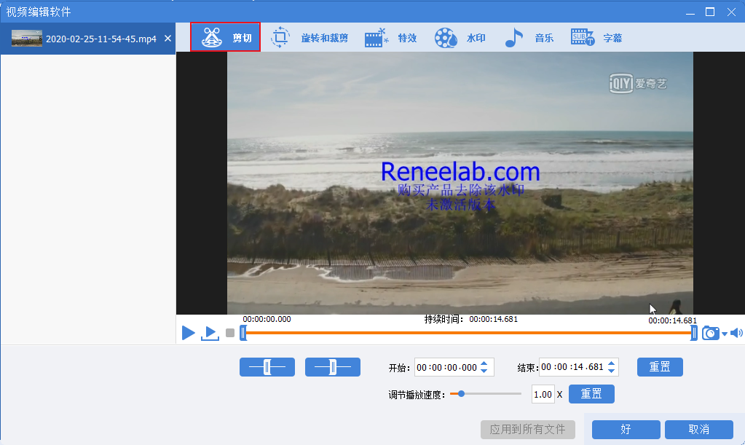Click the orange timeline progress bar

tap(468, 333)
